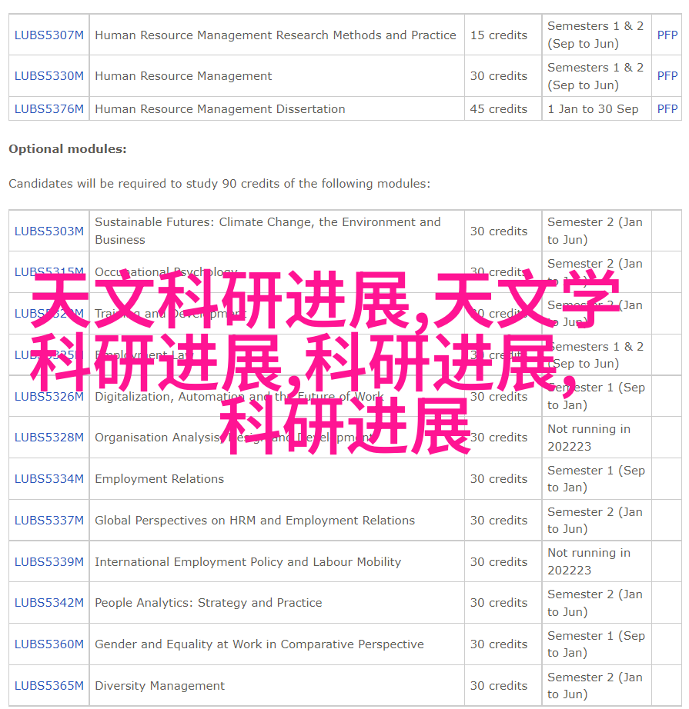689x709 pixels.
Task: Follow the LUBS5328M module code link
Action: pos(48,438)
